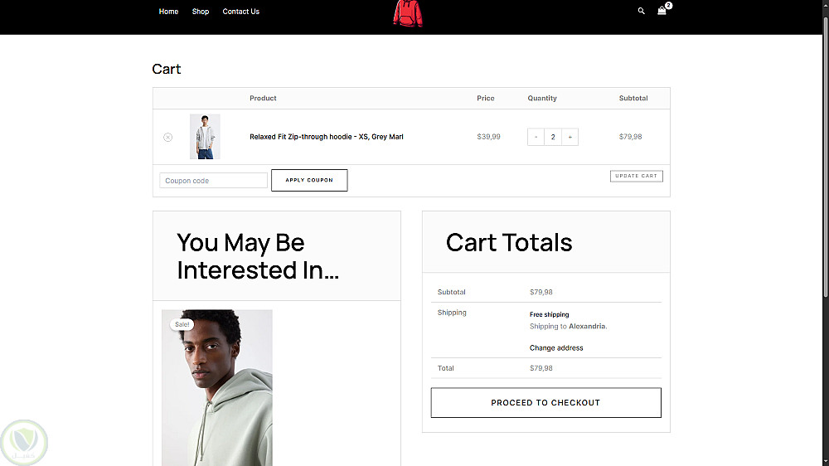The width and height of the screenshot is (829, 466).
Task: Open the Relaxed Fit Zip-through hoodie link
Action: click(326, 137)
